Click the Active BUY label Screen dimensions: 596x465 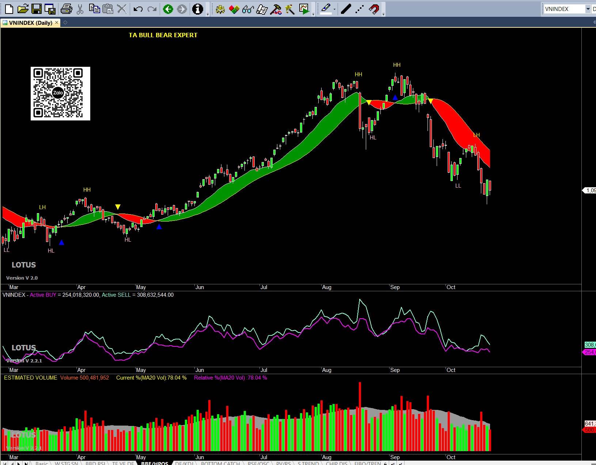pos(43,295)
